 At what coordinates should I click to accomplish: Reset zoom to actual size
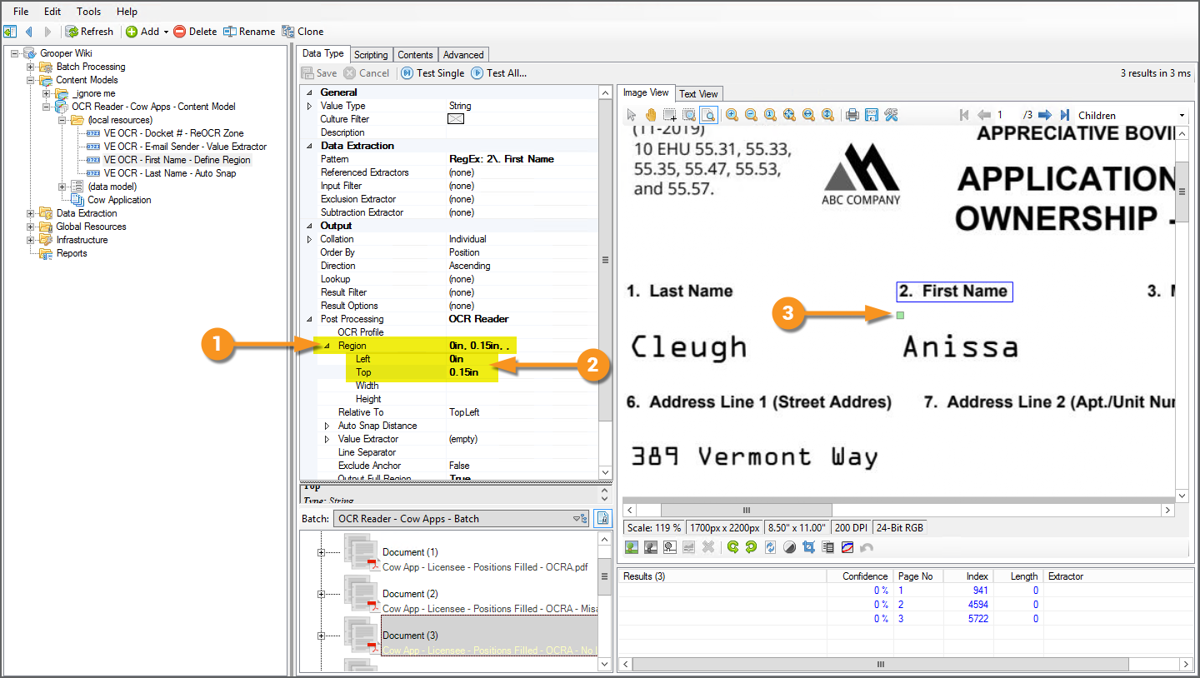point(770,115)
